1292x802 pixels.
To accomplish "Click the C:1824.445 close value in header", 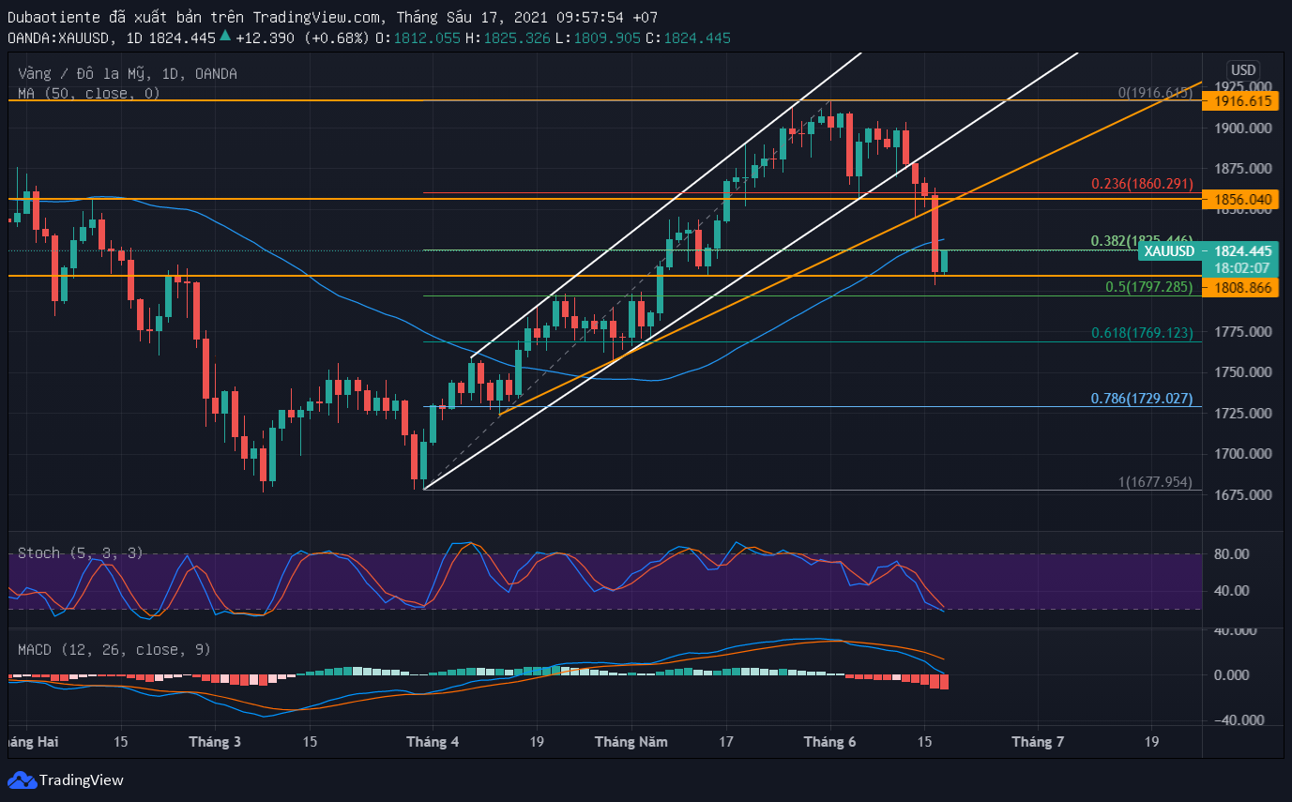I will tap(688, 38).
